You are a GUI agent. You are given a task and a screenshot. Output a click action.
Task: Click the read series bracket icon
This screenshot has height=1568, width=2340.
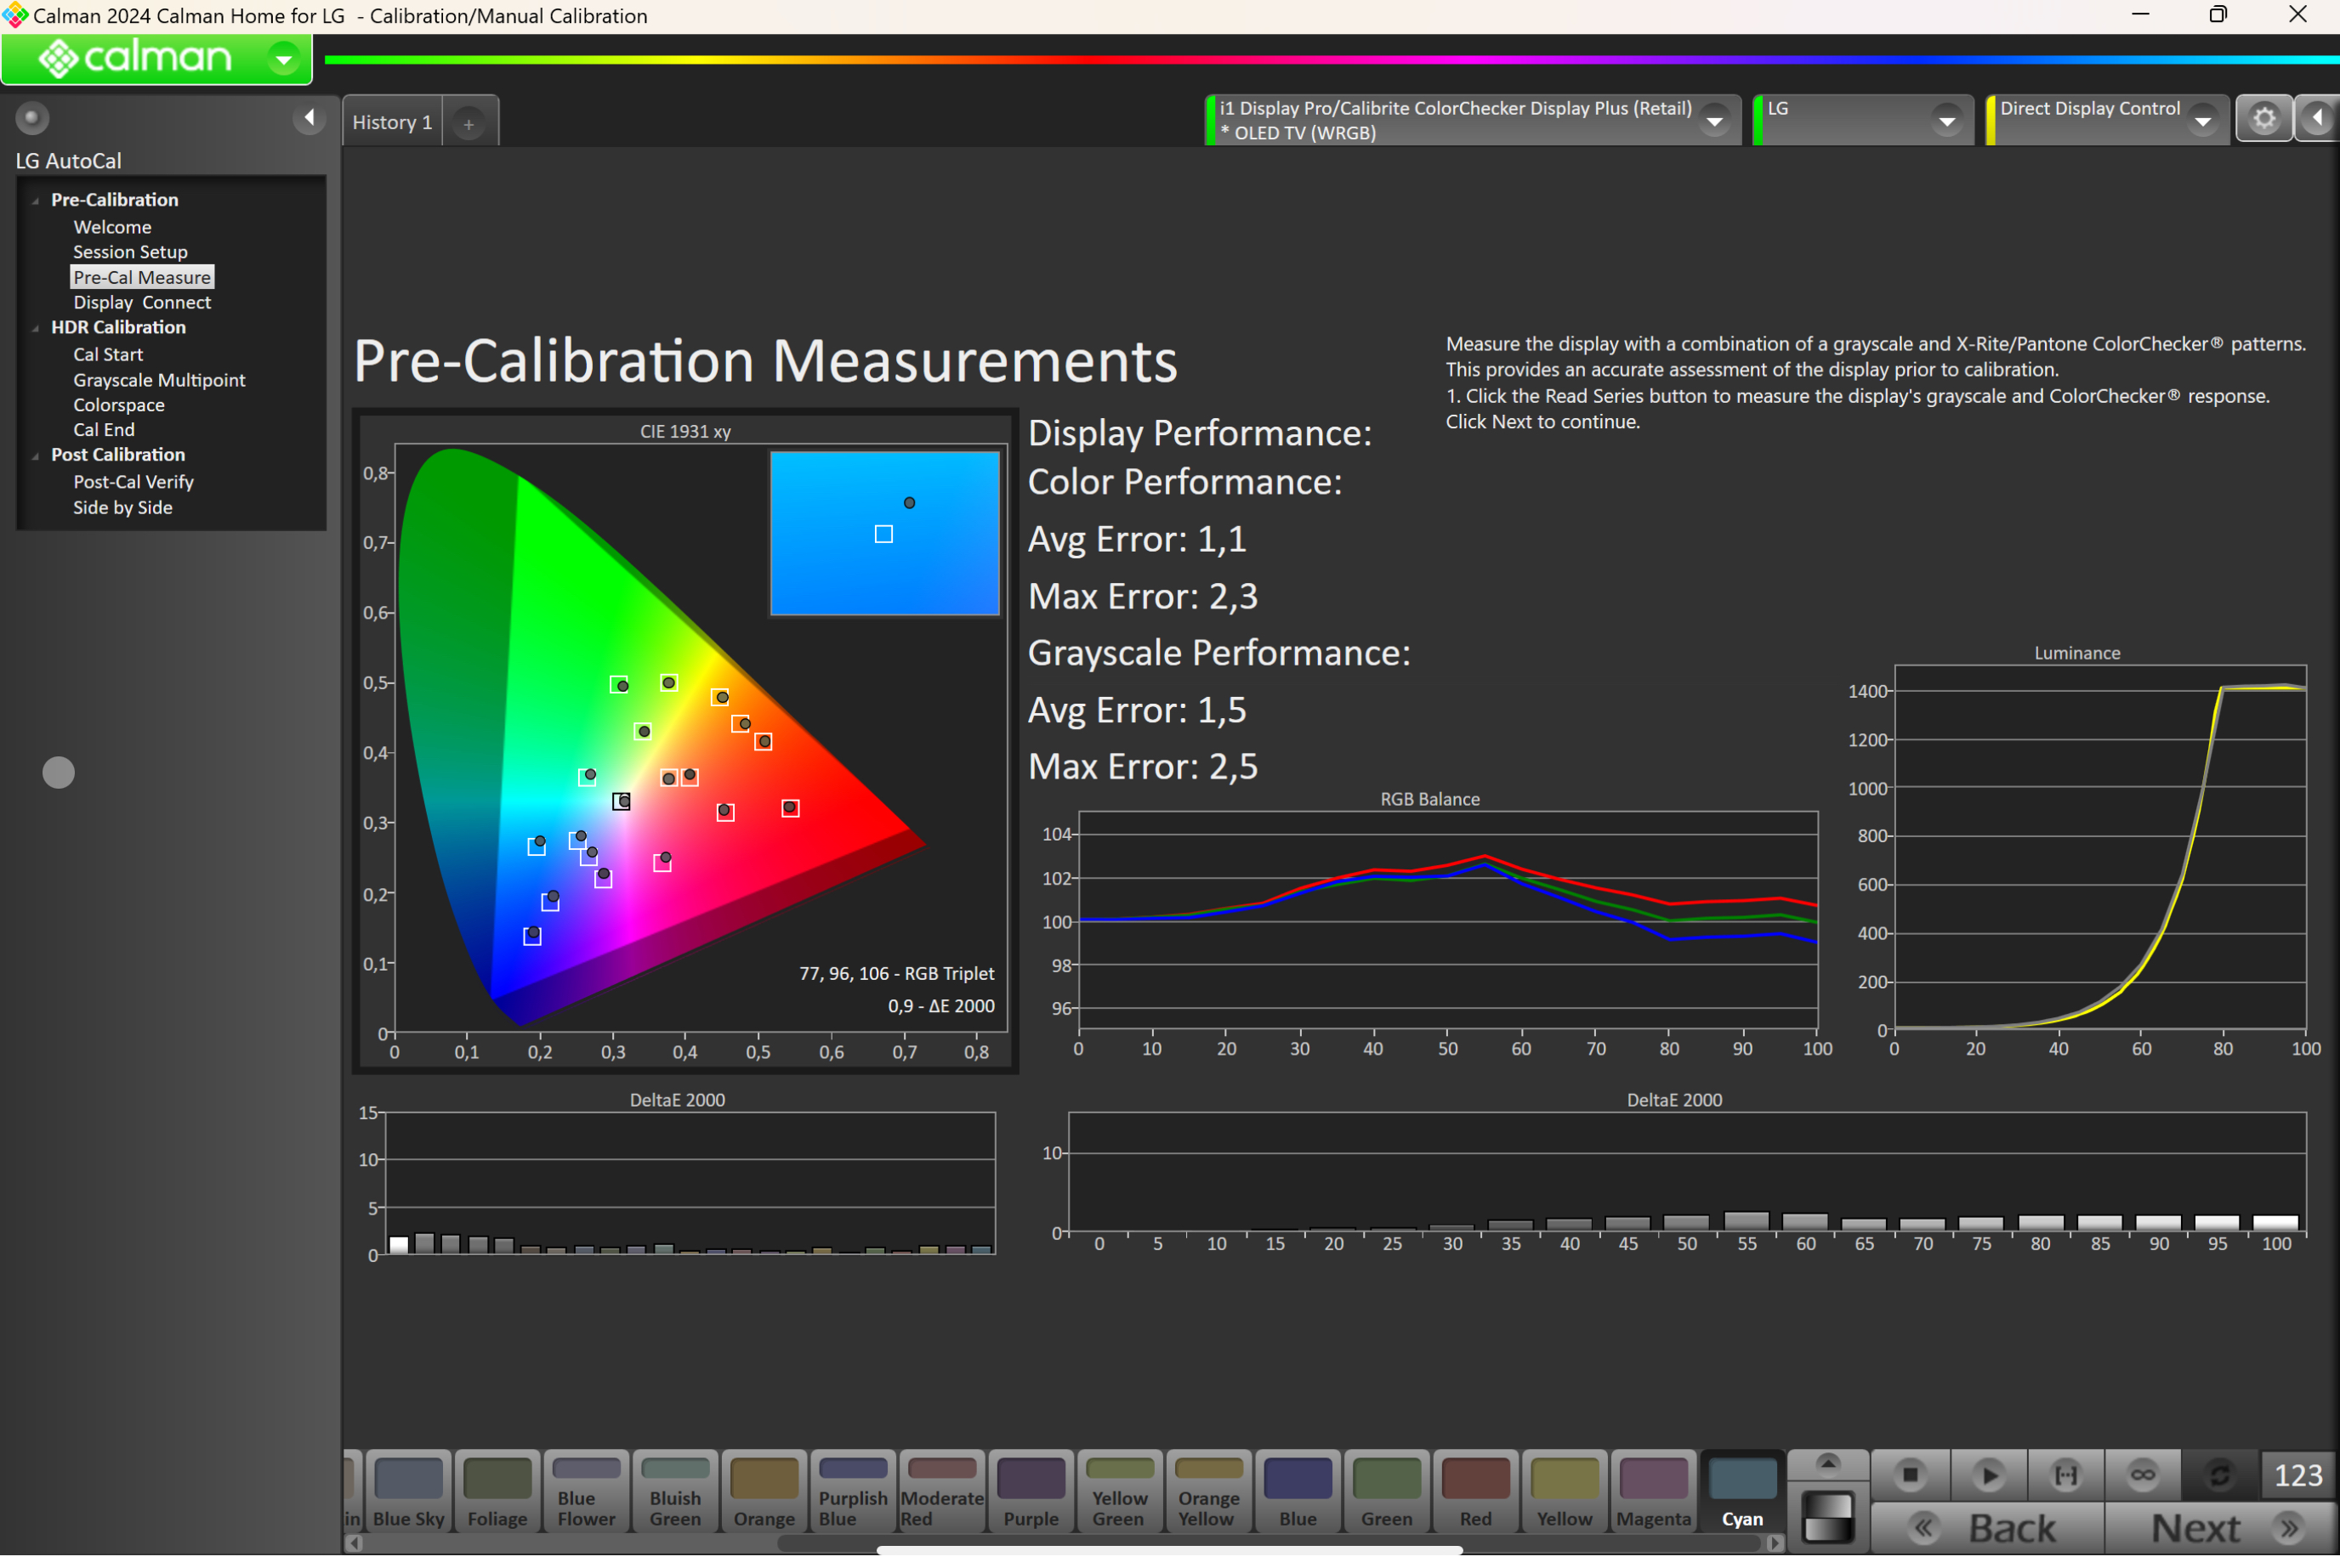[x=2066, y=1475]
